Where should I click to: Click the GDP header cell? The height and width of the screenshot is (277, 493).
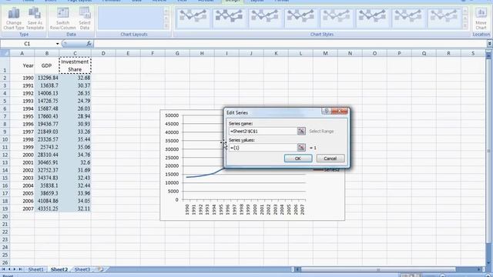click(47, 65)
